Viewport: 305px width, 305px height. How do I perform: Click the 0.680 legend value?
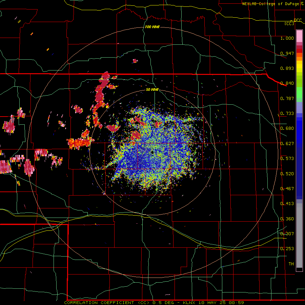click(x=287, y=128)
